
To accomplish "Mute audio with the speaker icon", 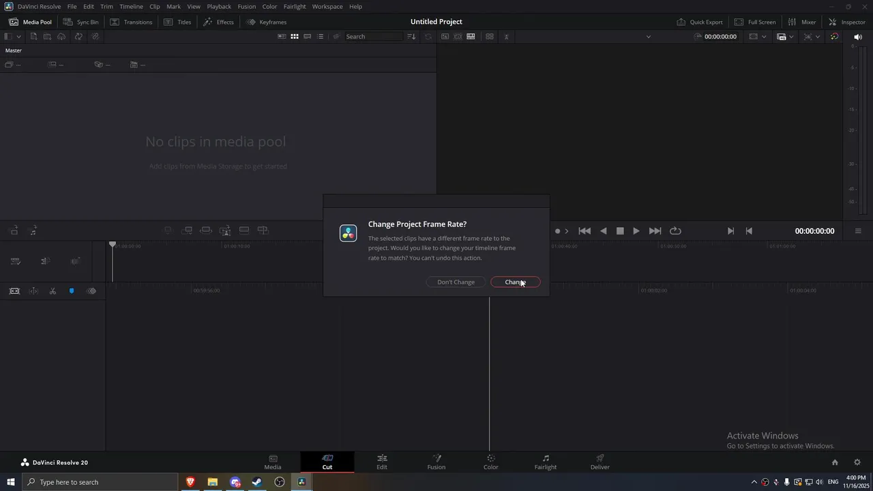I will pyautogui.click(x=858, y=37).
